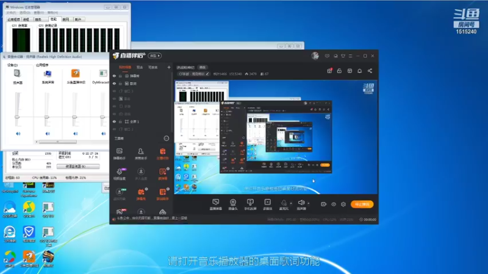The height and width of the screenshot is (274, 488).
Task: Click the plus icon to add a scene
Action: tap(169, 67)
